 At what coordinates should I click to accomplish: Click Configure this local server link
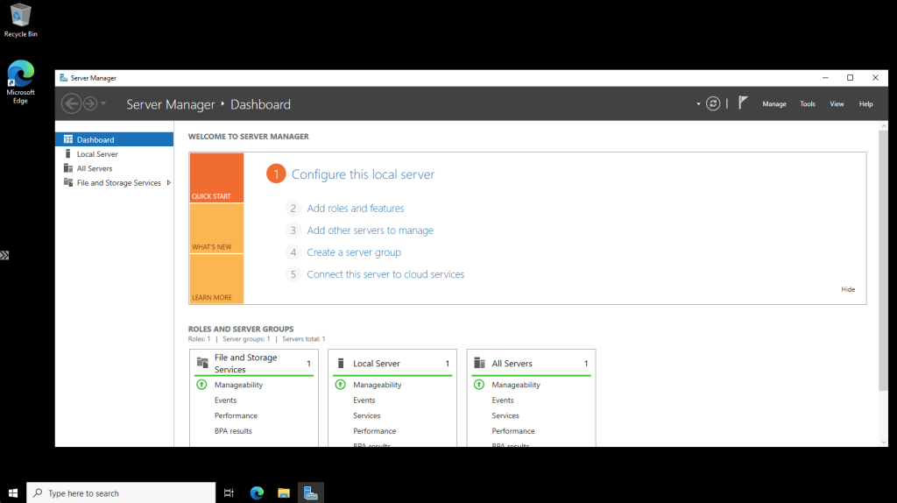pyautogui.click(x=363, y=174)
